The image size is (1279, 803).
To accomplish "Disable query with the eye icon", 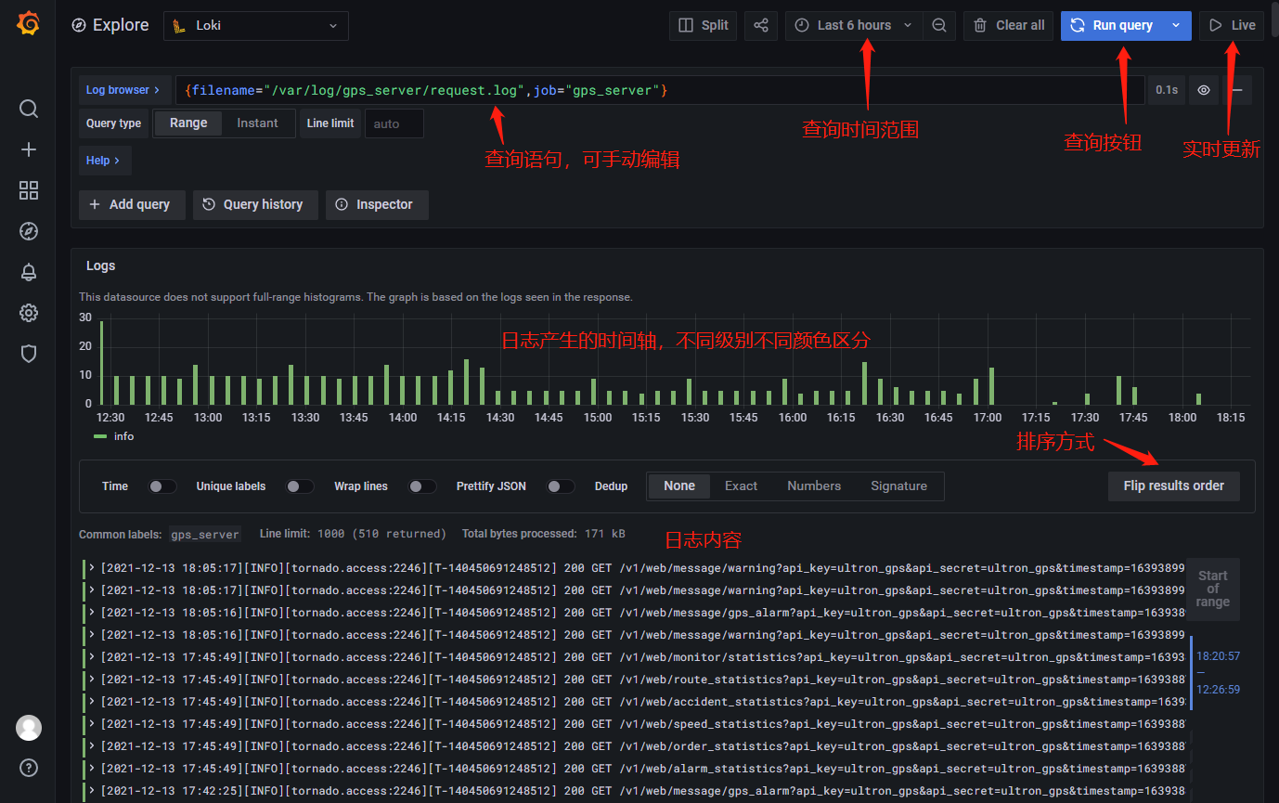I will 1204,90.
